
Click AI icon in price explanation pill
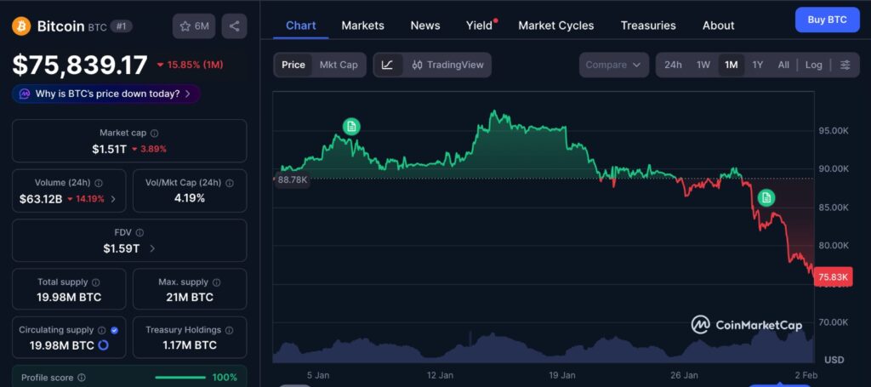(x=25, y=94)
